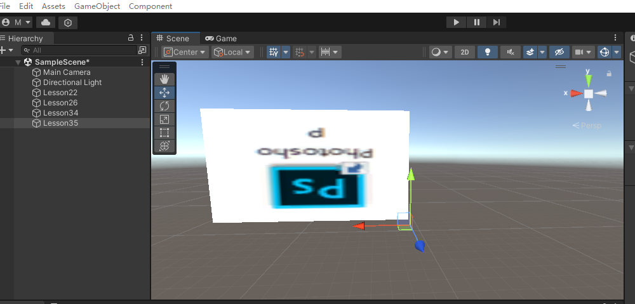
Task: Select Lesson34 in the Hierarchy
Action: 61,113
